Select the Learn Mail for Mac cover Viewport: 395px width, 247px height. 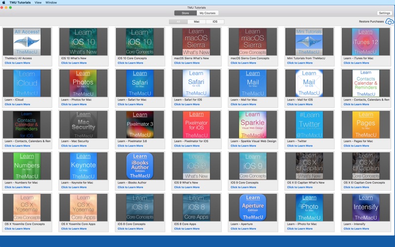(253, 83)
